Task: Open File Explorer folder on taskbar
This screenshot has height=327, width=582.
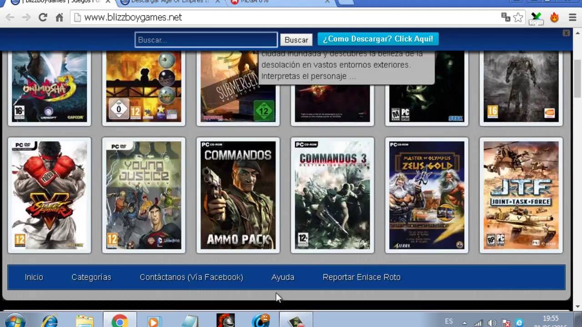Action: click(85, 321)
